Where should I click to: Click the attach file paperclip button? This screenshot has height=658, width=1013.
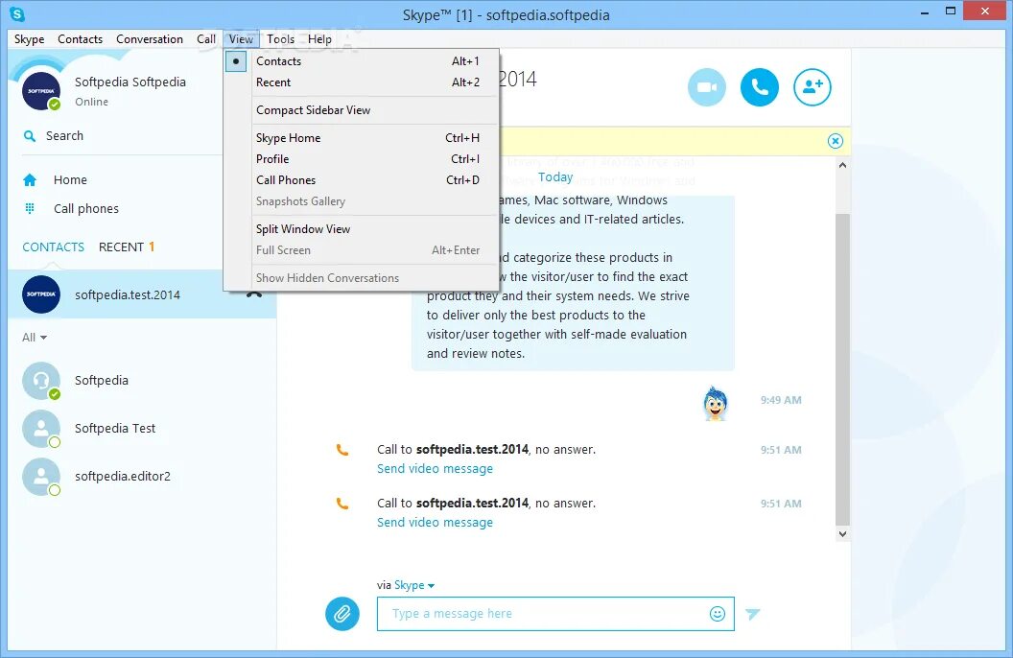coord(342,614)
